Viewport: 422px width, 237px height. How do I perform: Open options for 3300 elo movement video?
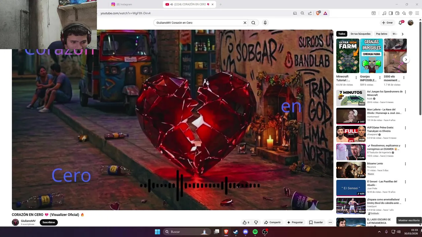pos(404,78)
